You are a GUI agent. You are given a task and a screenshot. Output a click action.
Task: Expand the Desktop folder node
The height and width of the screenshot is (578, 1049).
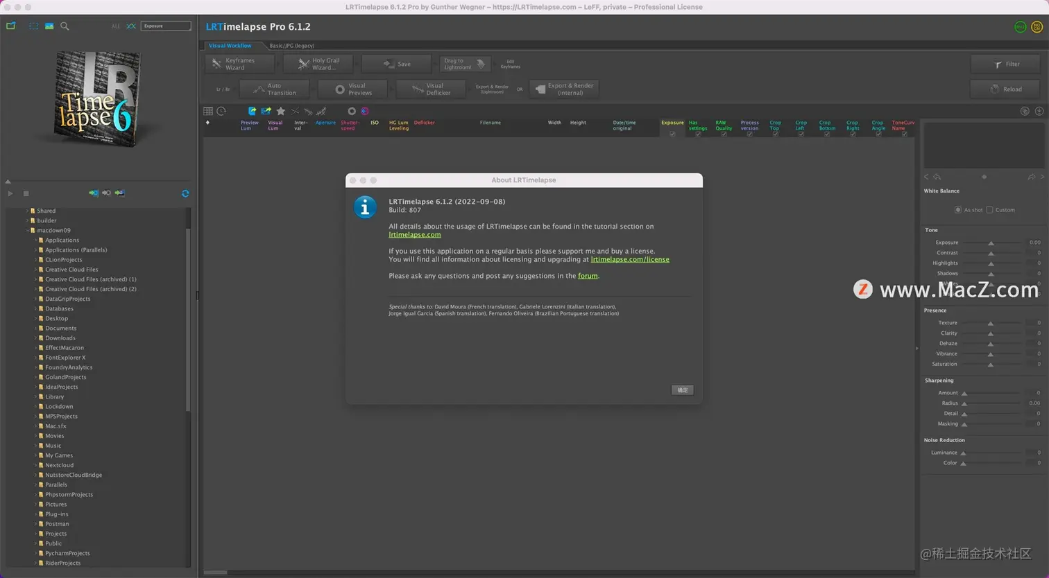(x=35, y=318)
